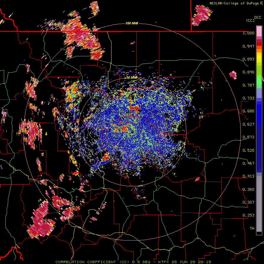Select the 0.307 legend value
Image resolution: width=264 pixels, height=264 pixels.
point(248,202)
